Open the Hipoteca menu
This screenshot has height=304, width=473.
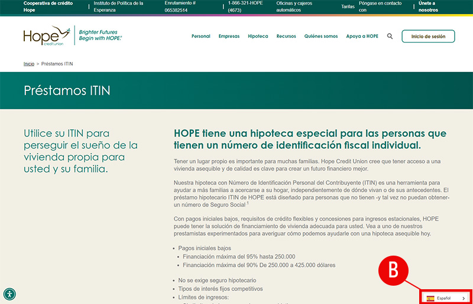pyautogui.click(x=258, y=36)
